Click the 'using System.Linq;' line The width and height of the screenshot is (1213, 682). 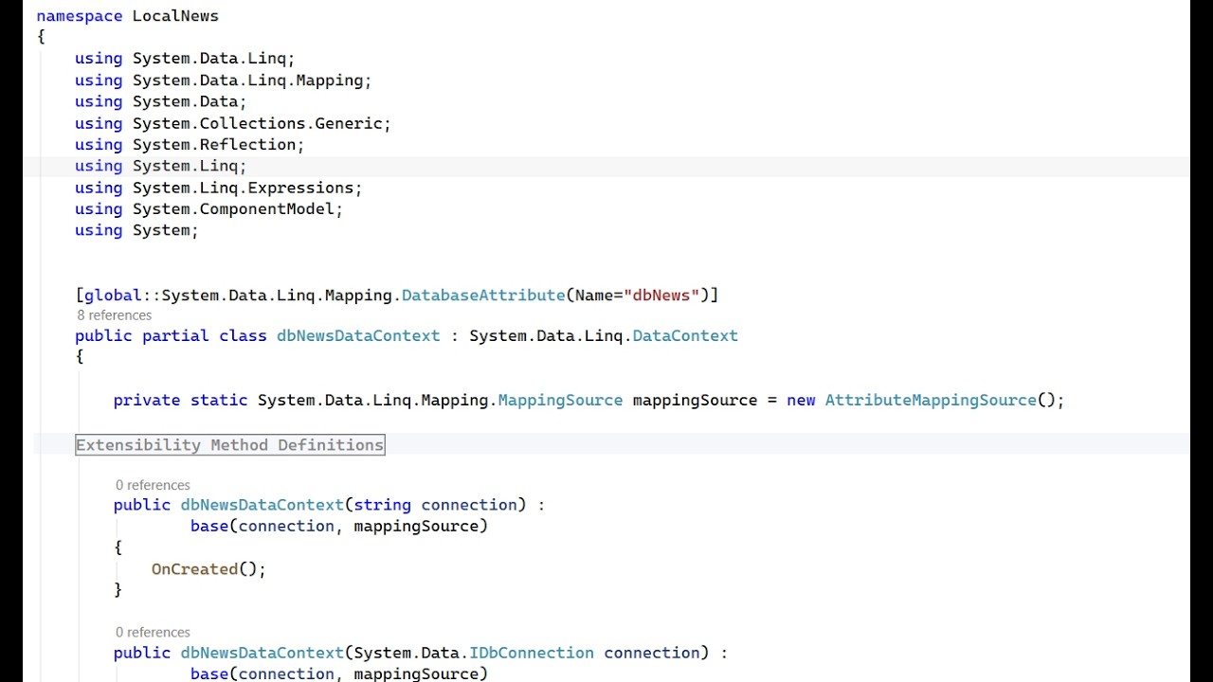pyautogui.click(x=161, y=166)
